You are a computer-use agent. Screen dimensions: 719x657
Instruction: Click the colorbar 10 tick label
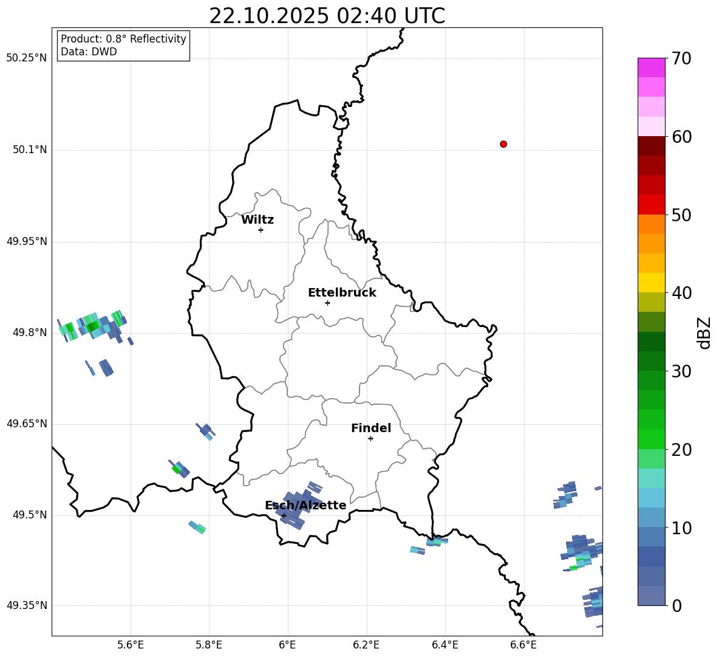click(x=681, y=528)
